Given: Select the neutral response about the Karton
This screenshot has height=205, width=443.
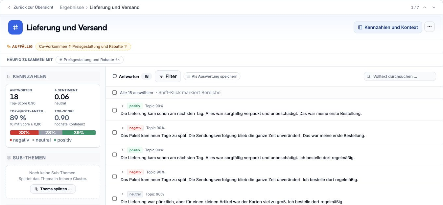Looking at the screenshot, I should click(x=115, y=198).
